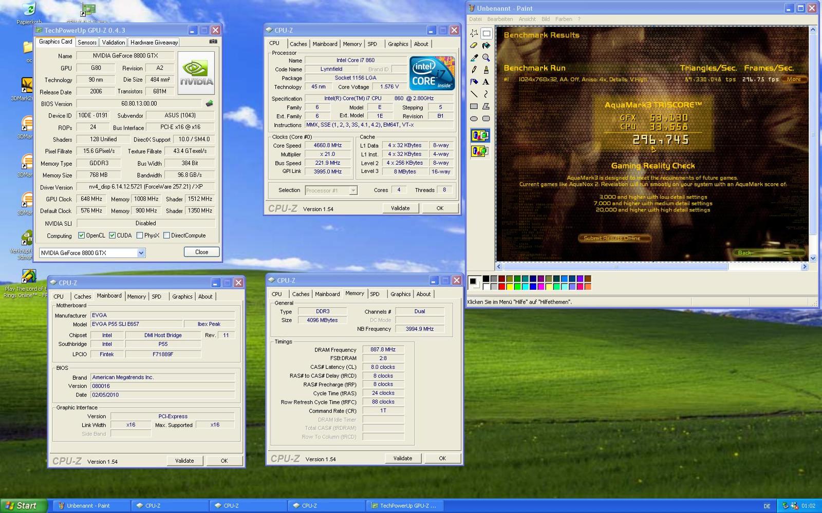This screenshot has height=513, width=822.
Task: Click the Paint horizontal scrollbar right arrow
Action: click(x=805, y=267)
